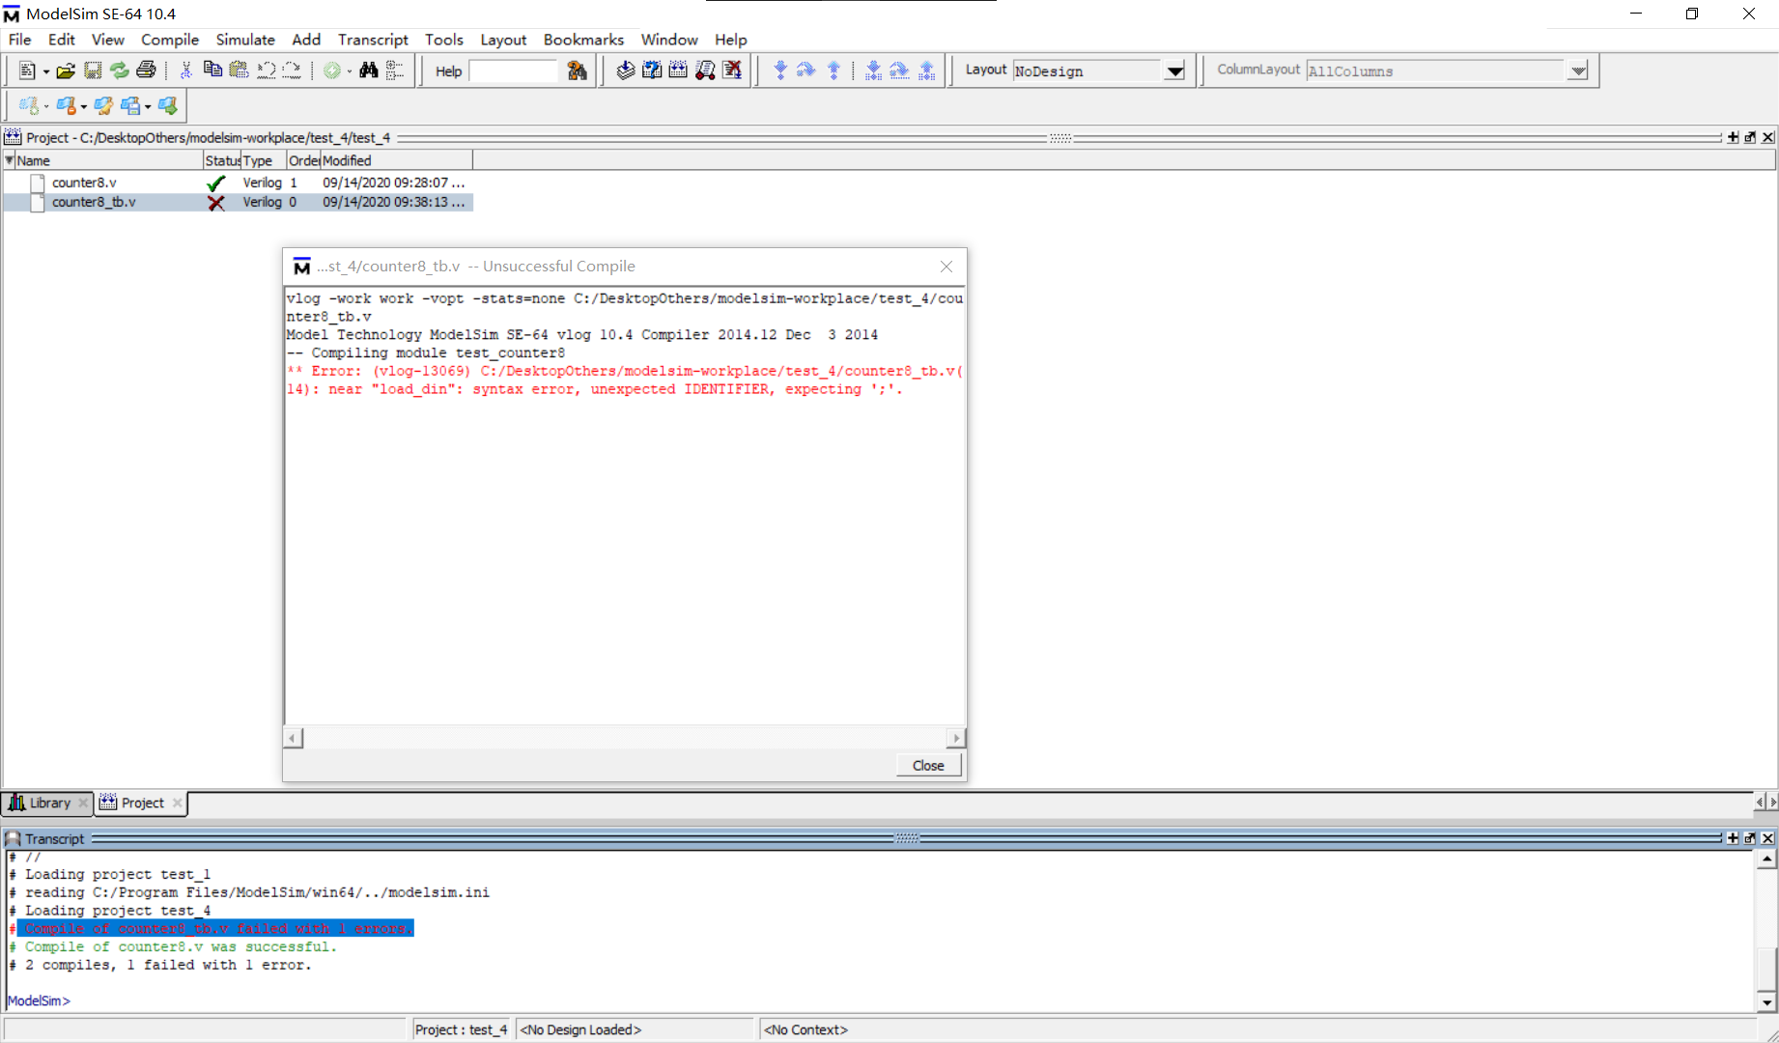Click the Transcript pane zoom plus icon
Image resolution: width=1779 pixels, height=1043 pixels.
1734,838
